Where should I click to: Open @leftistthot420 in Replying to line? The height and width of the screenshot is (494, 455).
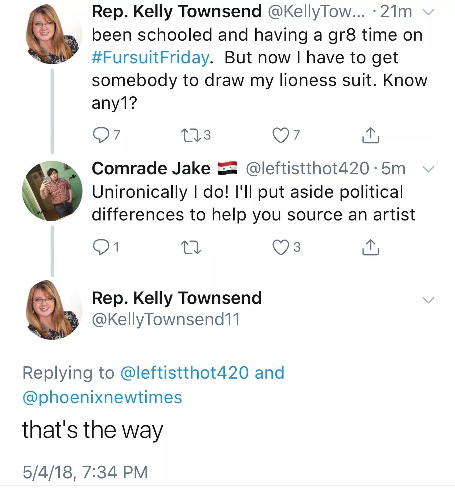(184, 373)
